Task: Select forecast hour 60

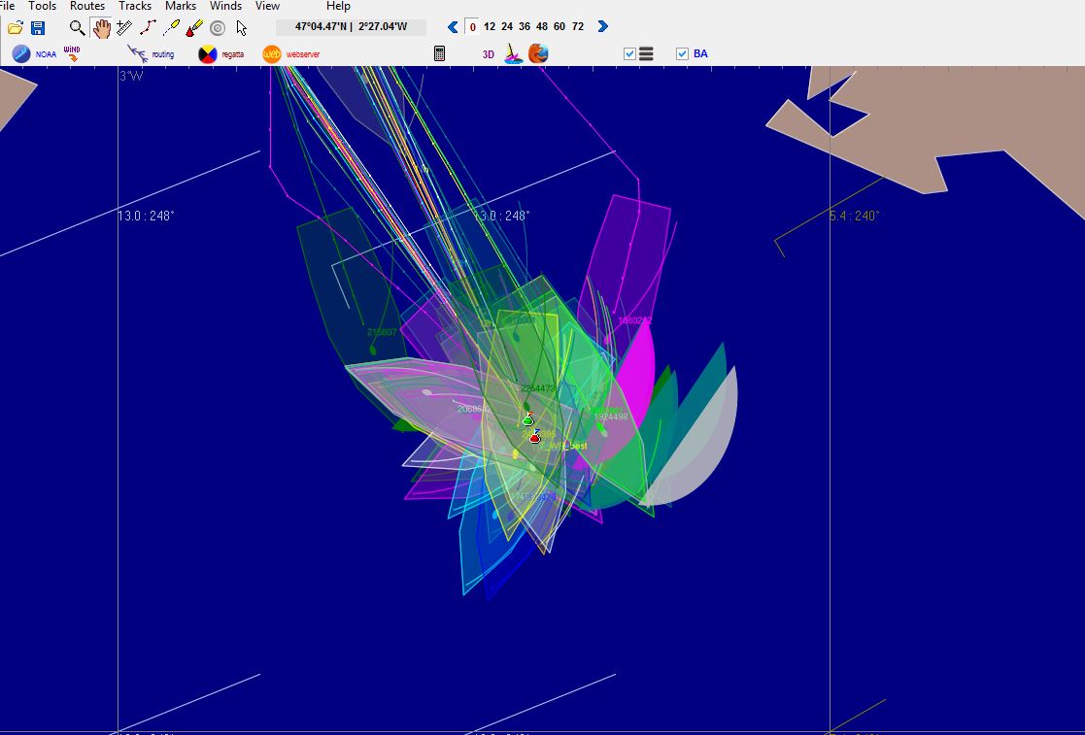Action: (x=559, y=26)
